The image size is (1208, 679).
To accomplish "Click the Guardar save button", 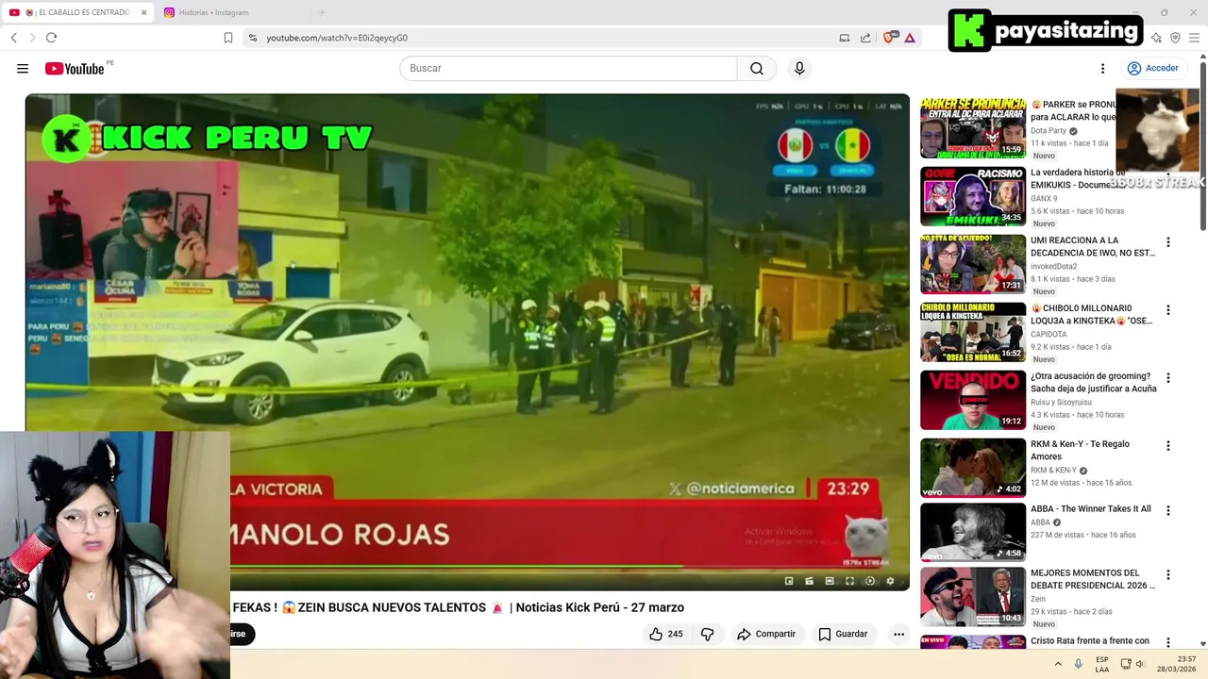I will [x=843, y=634].
